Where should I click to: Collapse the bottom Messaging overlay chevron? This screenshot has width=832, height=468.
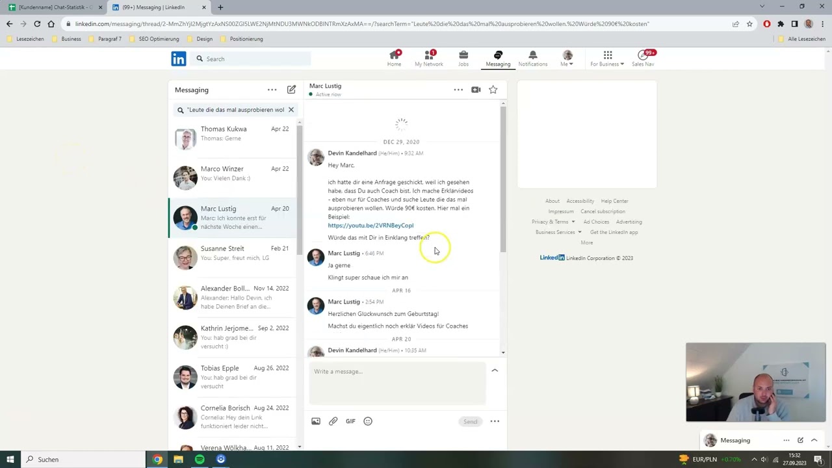[x=814, y=440]
